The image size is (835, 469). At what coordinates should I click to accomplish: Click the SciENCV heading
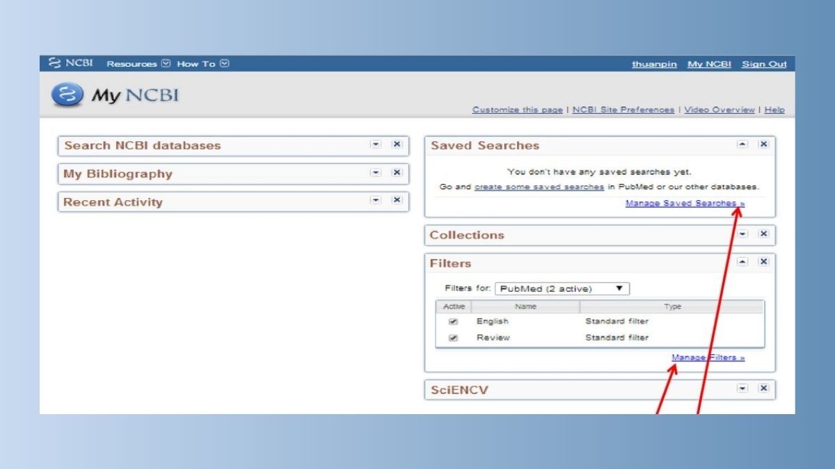(459, 390)
